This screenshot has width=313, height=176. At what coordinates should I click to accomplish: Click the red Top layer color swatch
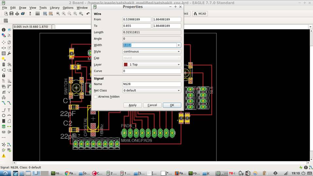tap(125, 64)
